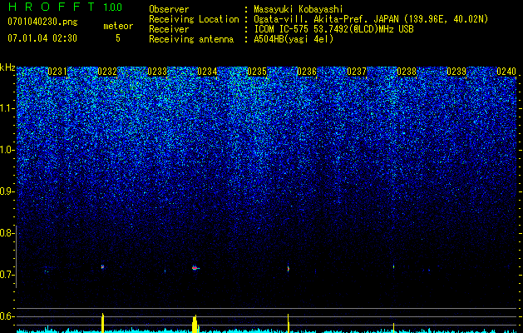Screen dimensions: 523x333
Task: Click the 0.8 frequency axis label
Action: pyautogui.click(x=6, y=233)
